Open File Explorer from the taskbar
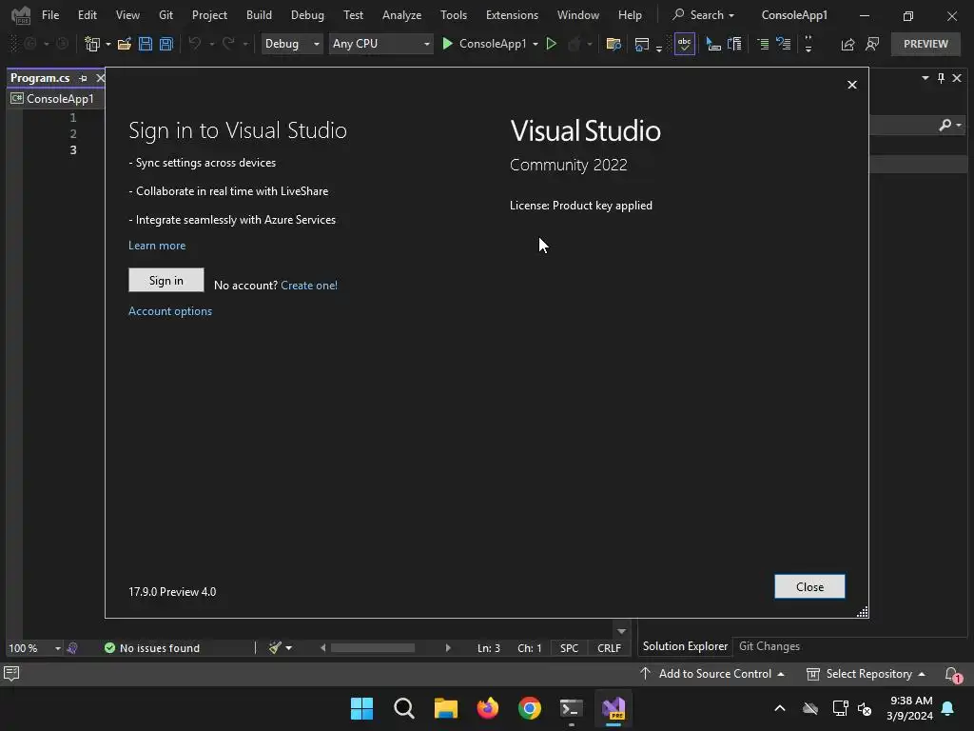974x731 pixels. coord(445,708)
